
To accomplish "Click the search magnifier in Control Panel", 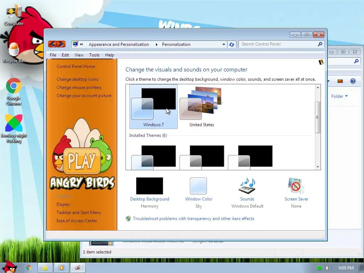I will 320,44.
